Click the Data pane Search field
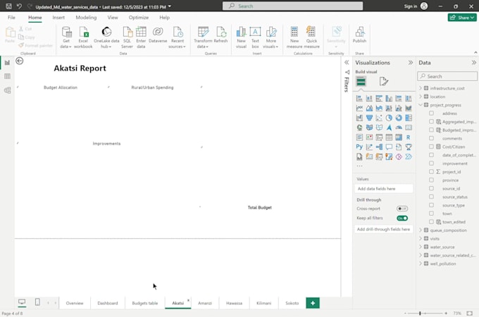479x317 pixels. 447,76
